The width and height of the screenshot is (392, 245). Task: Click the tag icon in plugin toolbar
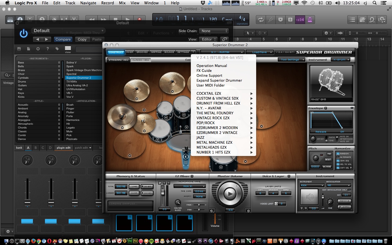(57, 49)
